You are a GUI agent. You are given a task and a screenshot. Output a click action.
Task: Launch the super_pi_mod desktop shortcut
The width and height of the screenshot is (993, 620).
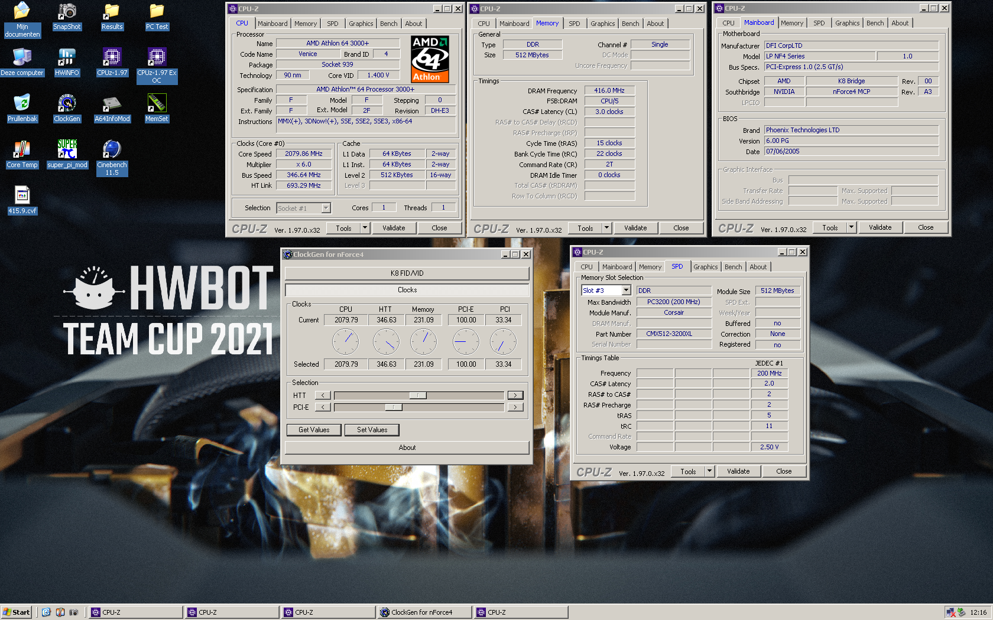[67, 154]
